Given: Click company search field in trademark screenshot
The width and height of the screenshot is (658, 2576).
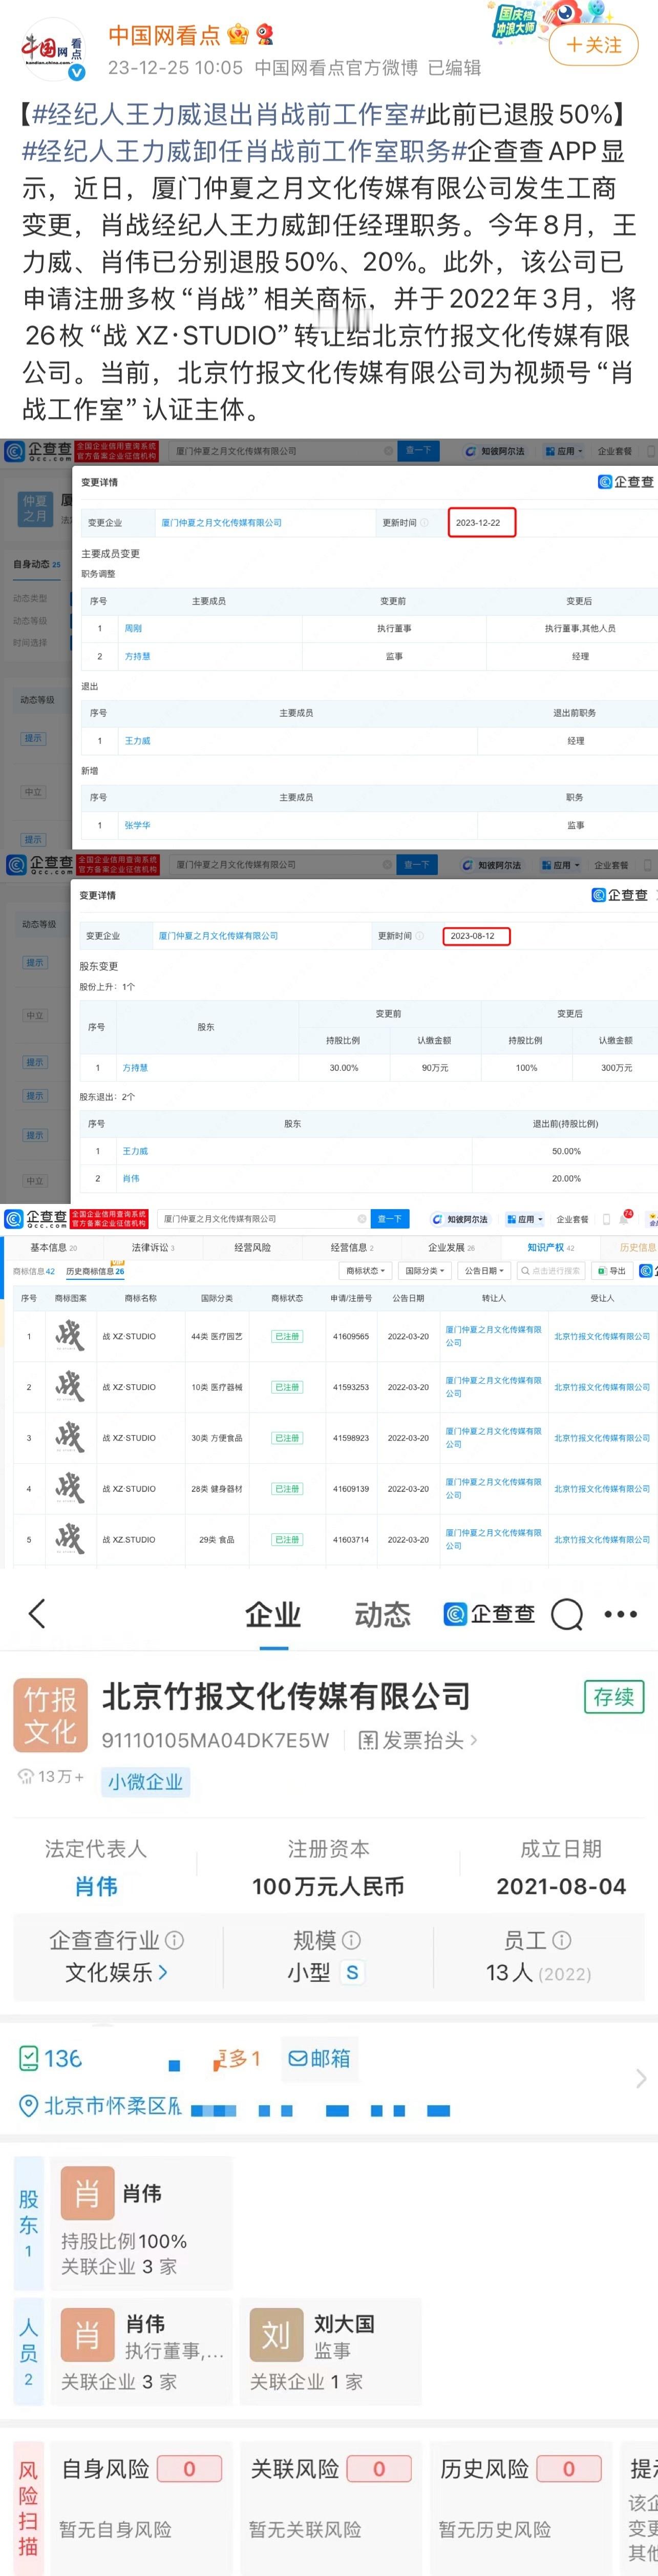Looking at the screenshot, I should 264,1219.
